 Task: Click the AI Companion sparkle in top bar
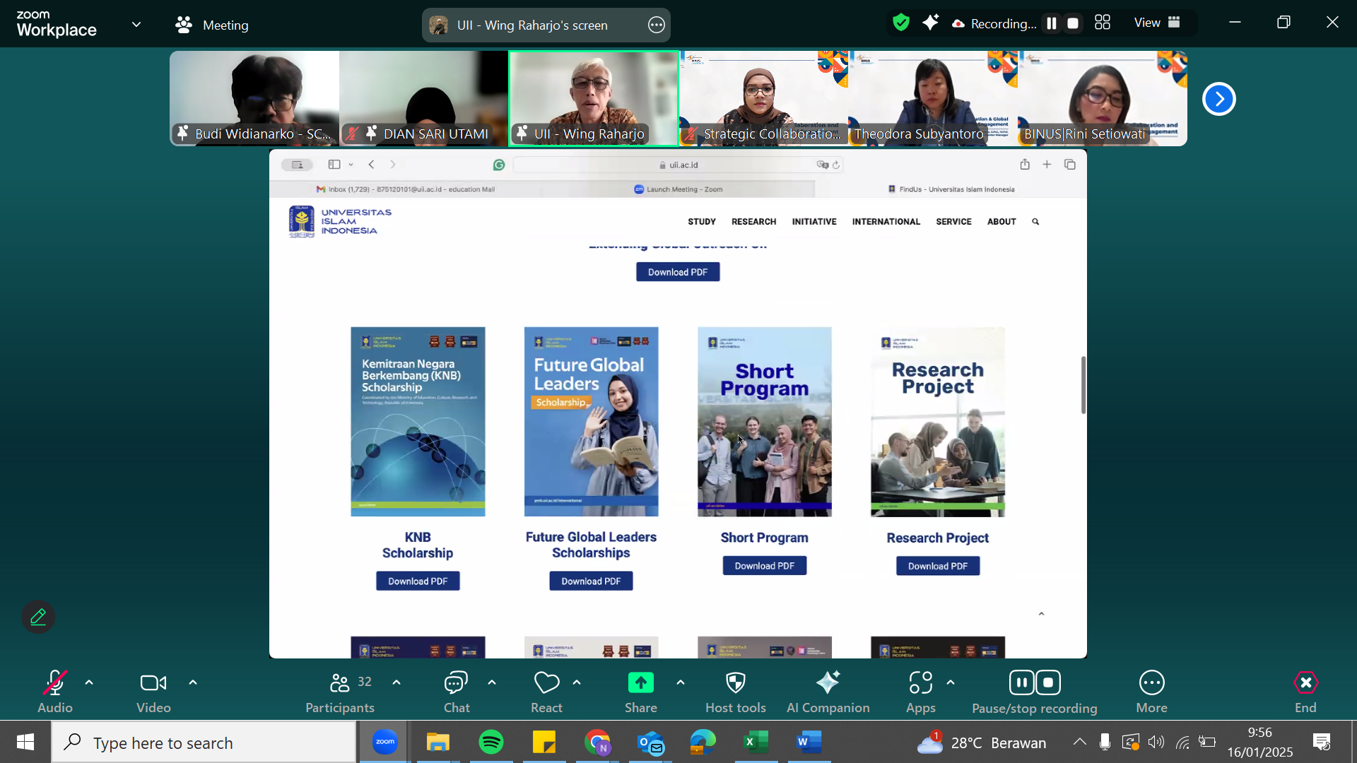pyautogui.click(x=931, y=23)
